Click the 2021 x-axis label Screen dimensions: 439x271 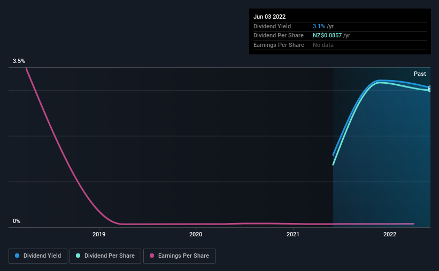coord(293,234)
